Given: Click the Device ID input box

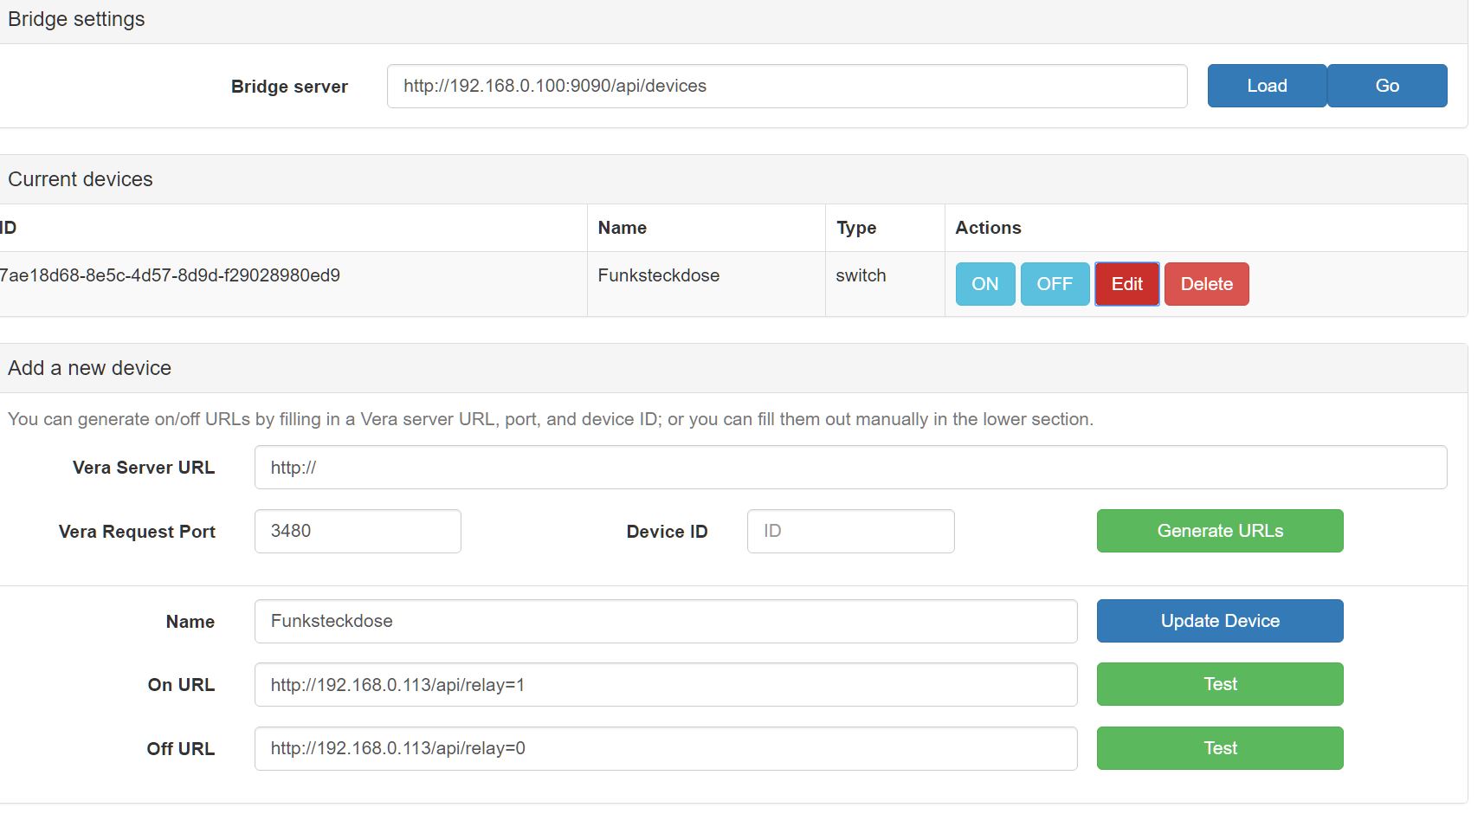Looking at the screenshot, I should (x=849, y=531).
